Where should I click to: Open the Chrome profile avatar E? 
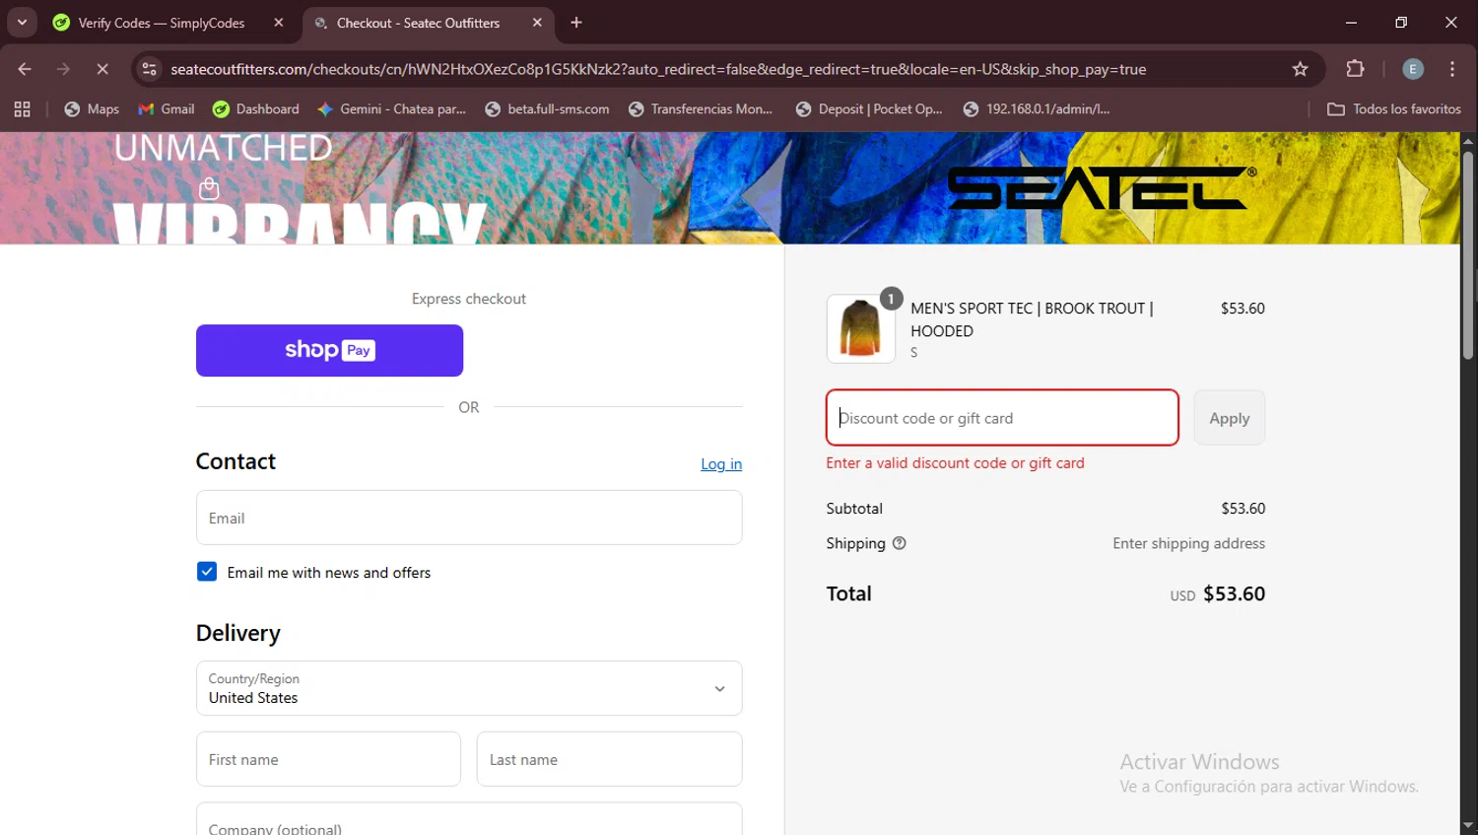tap(1413, 69)
